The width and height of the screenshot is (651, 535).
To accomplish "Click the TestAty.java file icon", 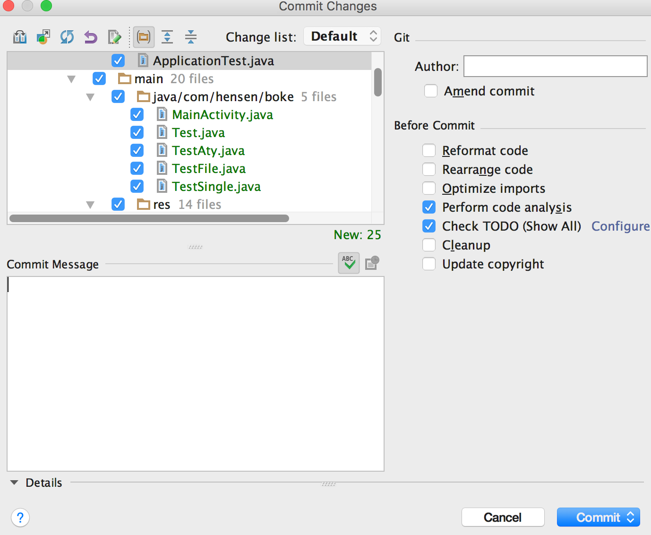I will coord(162,150).
